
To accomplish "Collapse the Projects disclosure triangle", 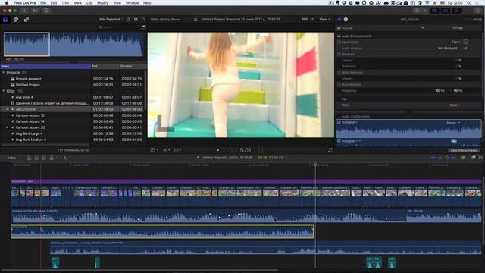I will 3,73.
